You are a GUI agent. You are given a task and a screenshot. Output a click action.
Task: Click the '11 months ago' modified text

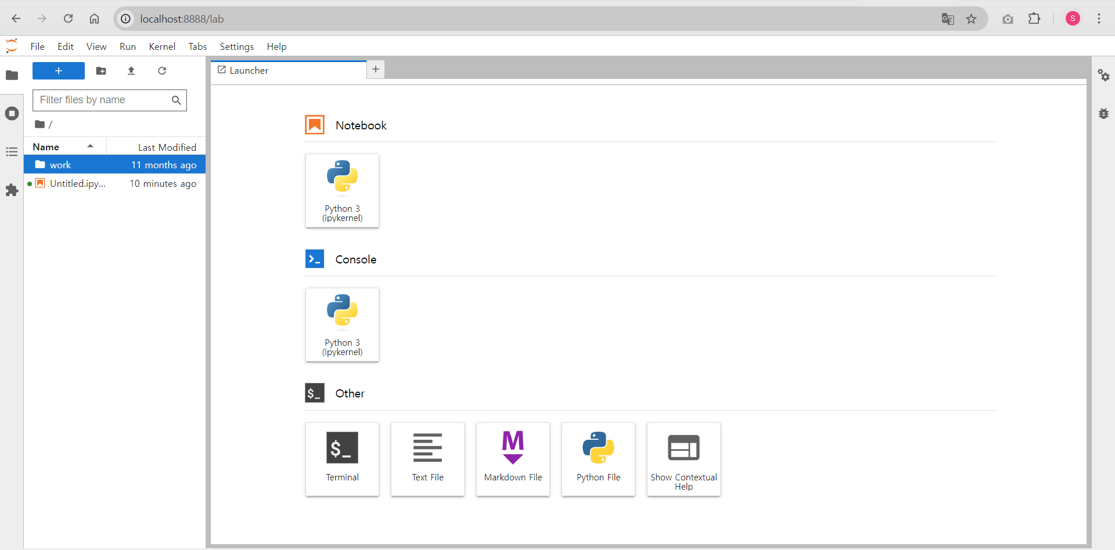pyautogui.click(x=164, y=165)
